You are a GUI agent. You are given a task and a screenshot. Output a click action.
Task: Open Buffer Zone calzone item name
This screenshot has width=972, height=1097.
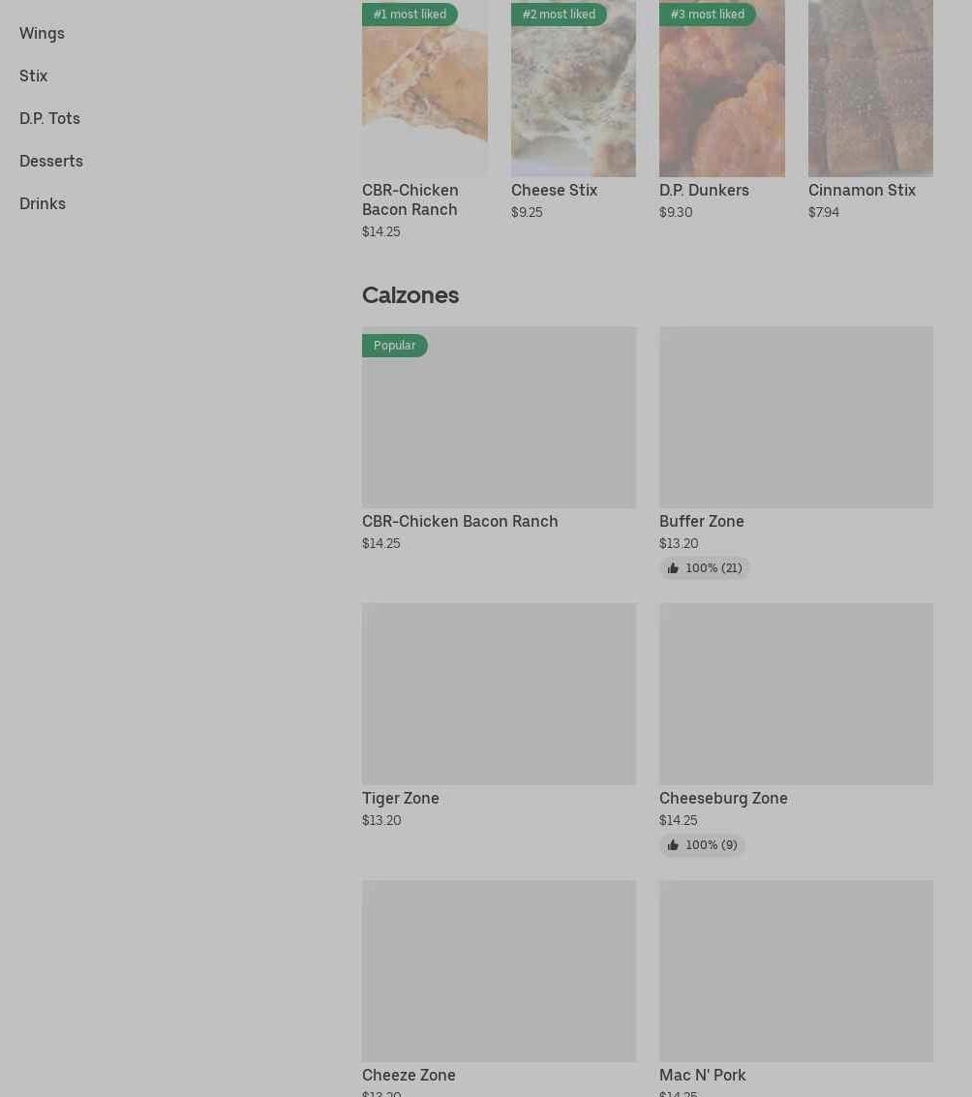pyautogui.click(x=701, y=521)
